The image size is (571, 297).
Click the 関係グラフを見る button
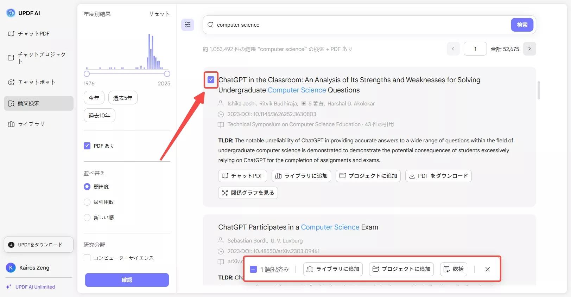248,193
